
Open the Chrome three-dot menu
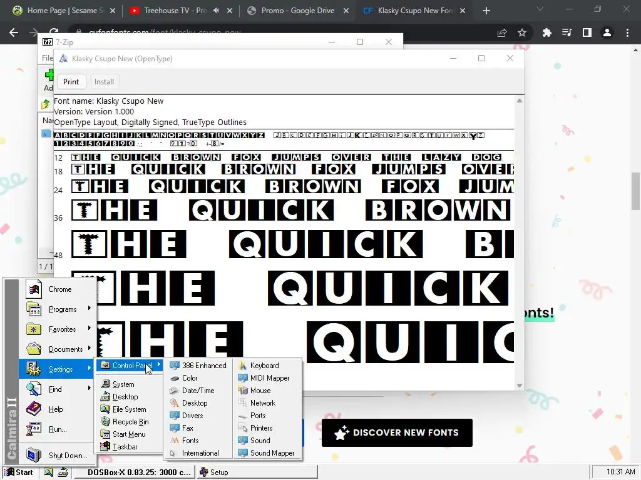click(x=627, y=32)
